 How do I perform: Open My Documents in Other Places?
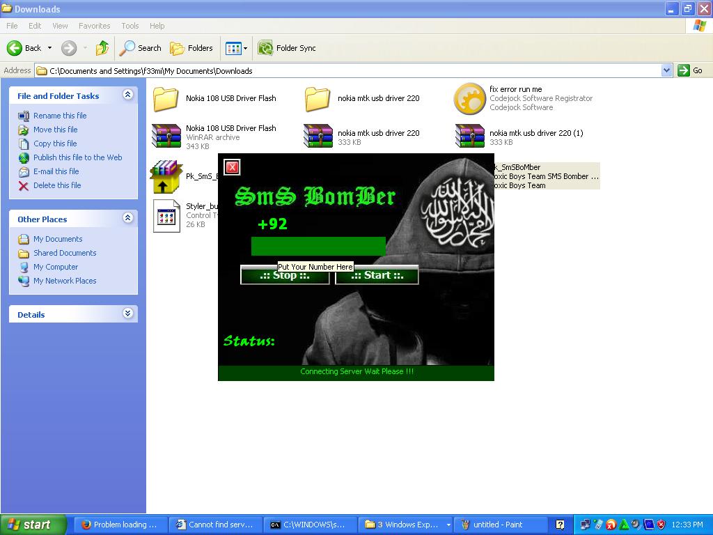click(x=58, y=239)
